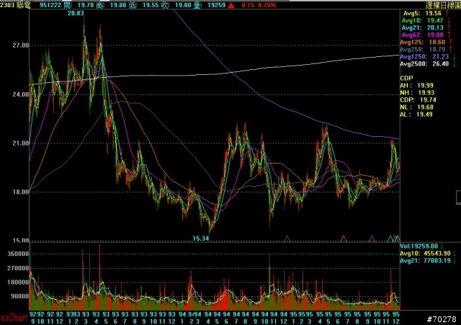
Task: Click the date 951222 in the header
Action: [x=50, y=5]
